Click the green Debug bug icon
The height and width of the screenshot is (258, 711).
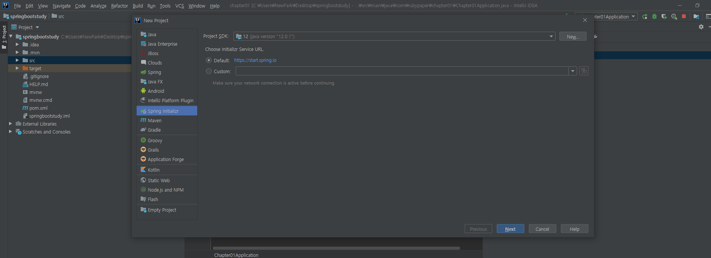(654, 17)
